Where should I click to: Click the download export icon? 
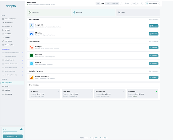pyautogui.click(x=138, y=3)
